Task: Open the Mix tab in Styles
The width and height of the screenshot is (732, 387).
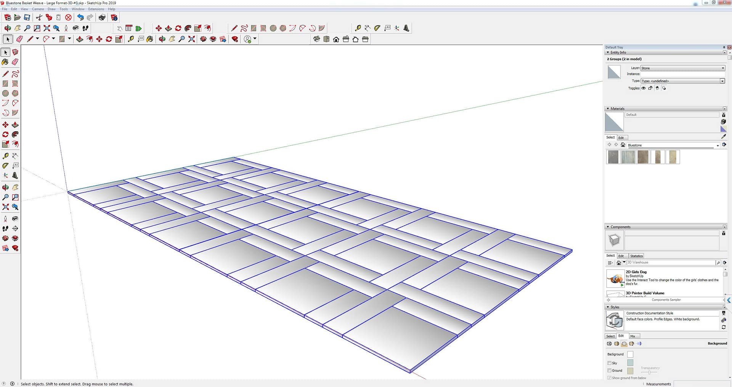Action: 632,336
